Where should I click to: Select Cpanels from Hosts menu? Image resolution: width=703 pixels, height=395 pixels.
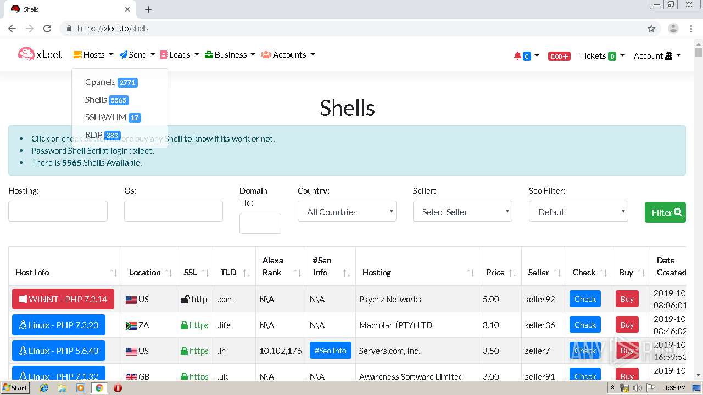111,82
